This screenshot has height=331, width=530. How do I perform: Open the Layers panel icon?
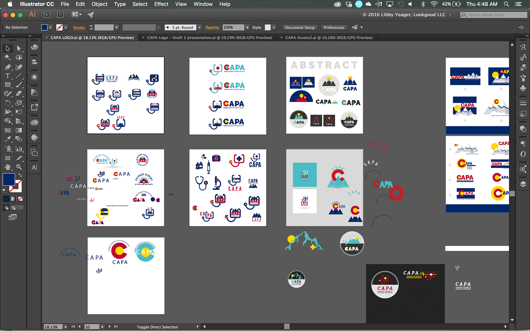[x=523, y=184]
